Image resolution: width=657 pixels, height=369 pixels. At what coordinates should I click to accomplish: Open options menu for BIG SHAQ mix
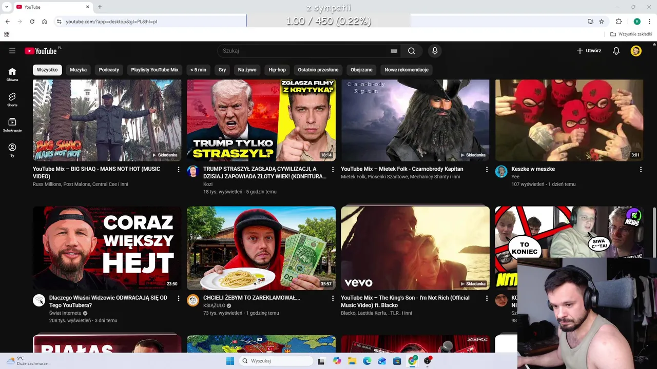179,169
